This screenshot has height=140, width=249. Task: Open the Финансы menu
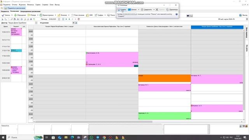click(30, 5)
